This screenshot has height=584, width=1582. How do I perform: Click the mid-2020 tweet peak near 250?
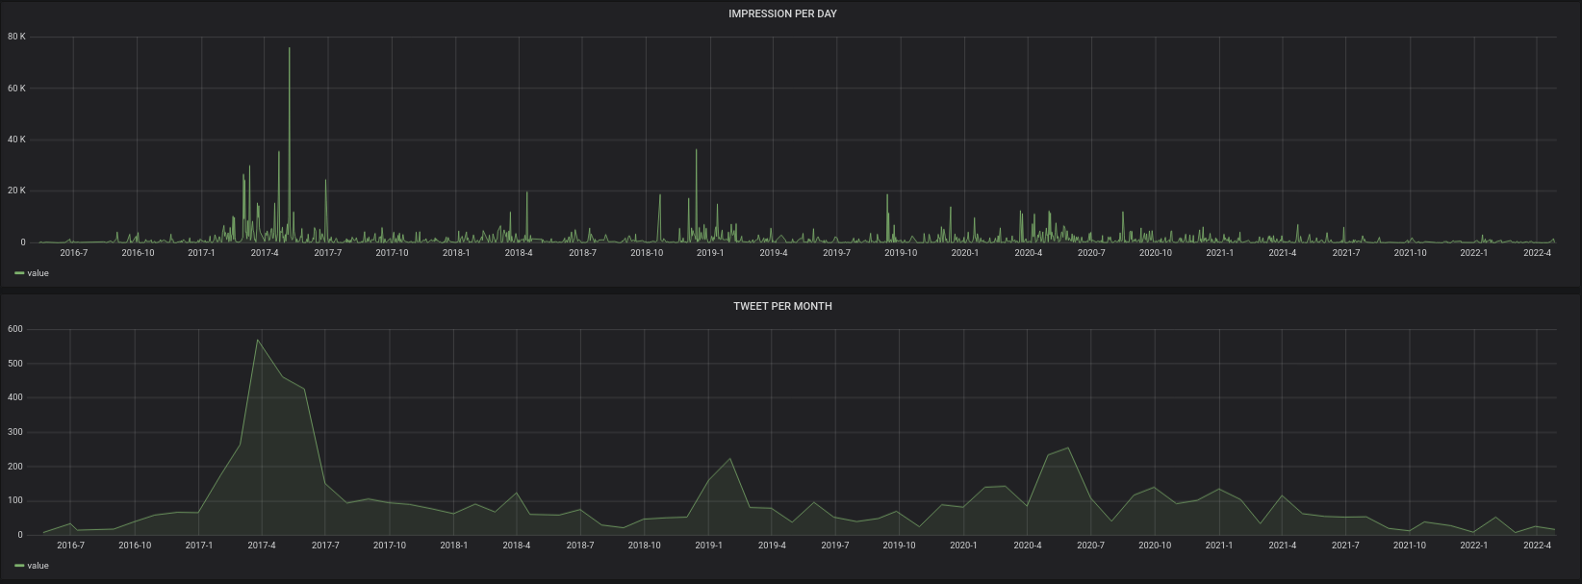1068,448
